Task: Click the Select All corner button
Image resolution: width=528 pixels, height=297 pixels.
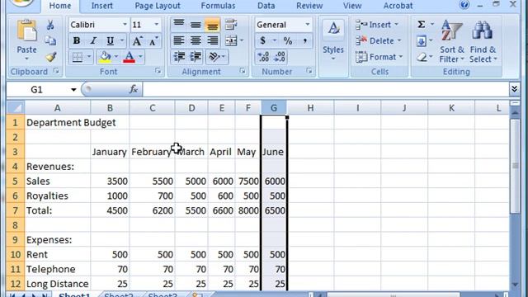Action: click(x=16, y=108)
